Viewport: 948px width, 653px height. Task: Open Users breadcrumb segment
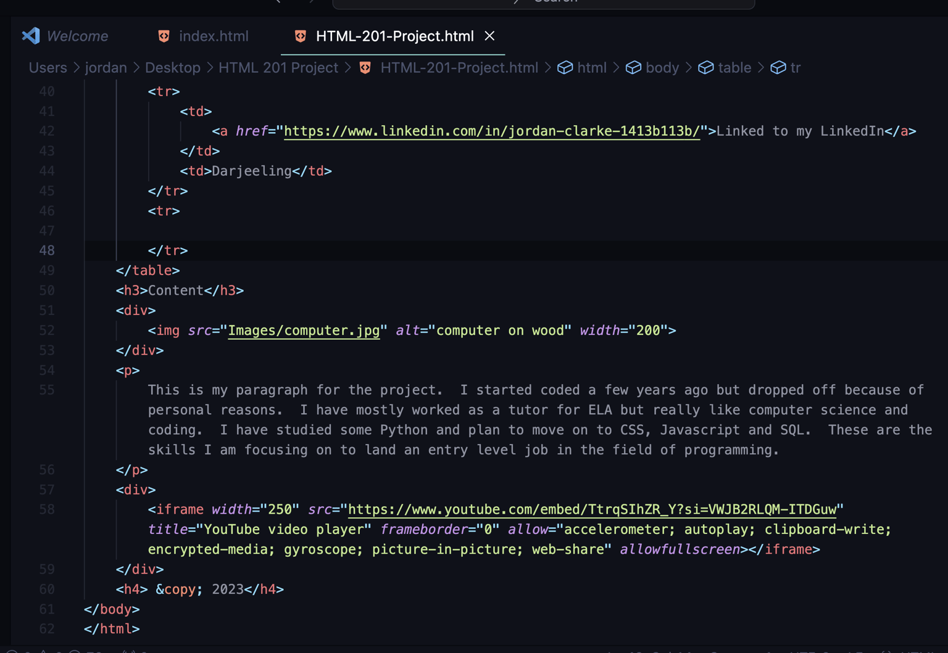pos(48,68)
